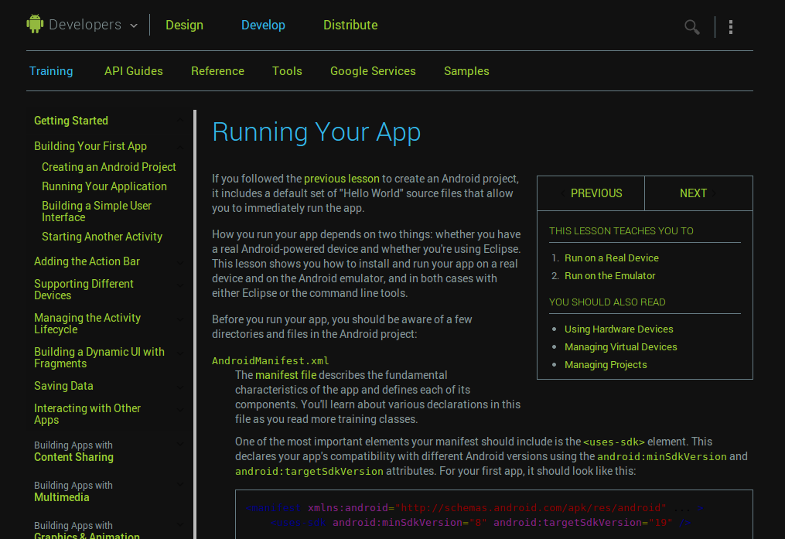The image size is (785, 539).
Task: Open the search magnifier icon
Action: [692, 26]
